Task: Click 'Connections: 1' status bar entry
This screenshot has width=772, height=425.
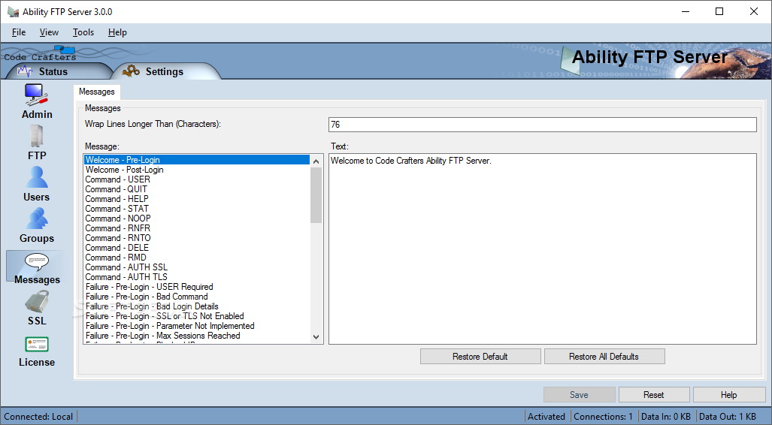Action: [x=603, y=417]
